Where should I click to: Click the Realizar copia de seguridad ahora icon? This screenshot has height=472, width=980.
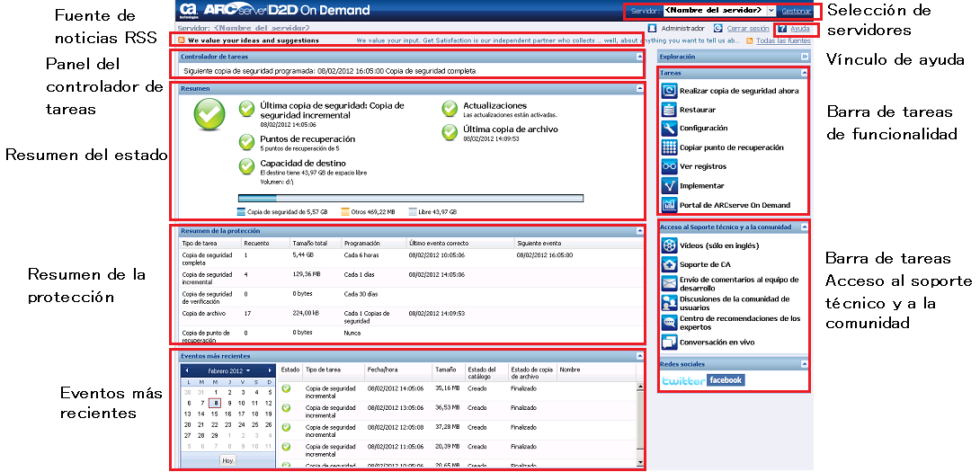click(x=669, y=91)
